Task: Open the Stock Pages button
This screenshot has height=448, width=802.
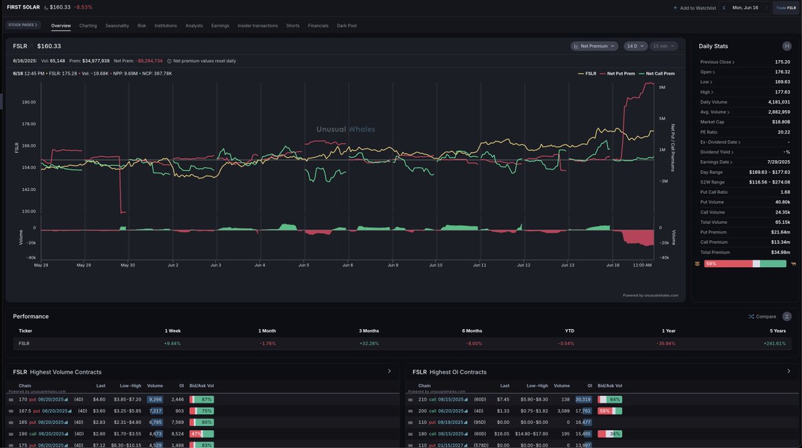Action: (x=23, y=25)
